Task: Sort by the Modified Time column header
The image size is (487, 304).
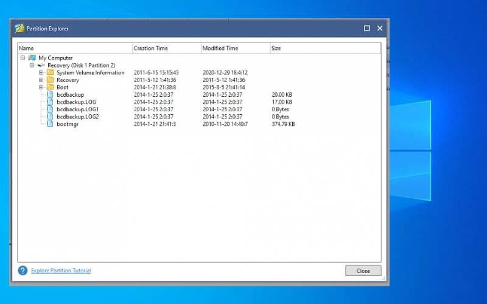Action: coord(235,48)
